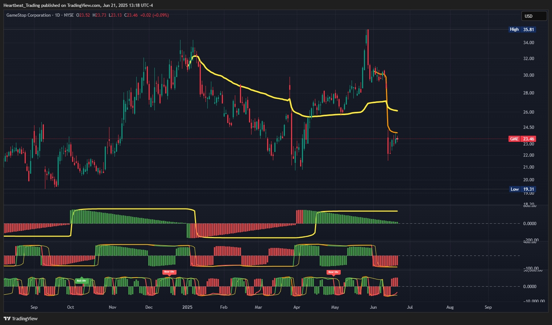Click the Low 19.31 price label

522,189
